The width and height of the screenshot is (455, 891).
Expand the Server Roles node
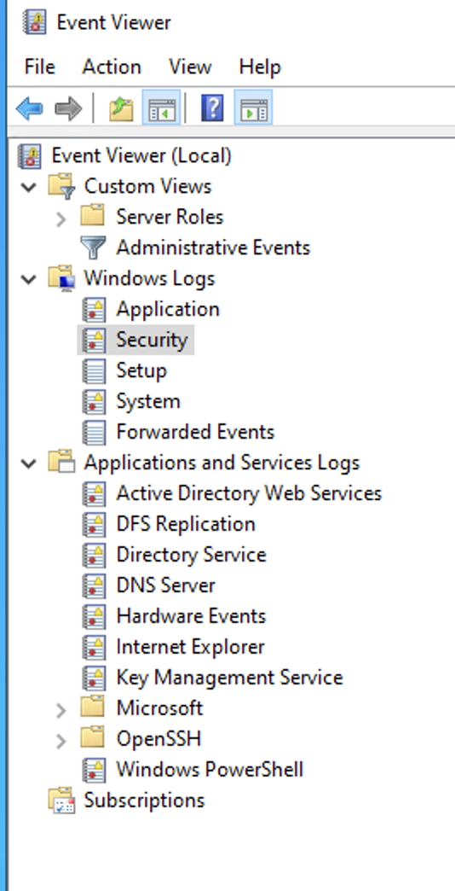tap(61, 218)
